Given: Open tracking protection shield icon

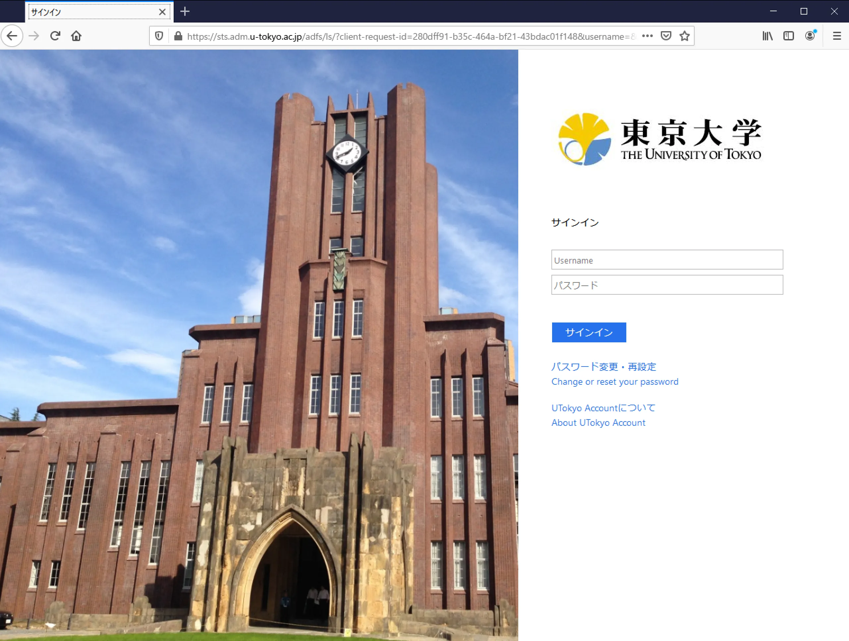Looking at the screenshot, I should [159, 36].
